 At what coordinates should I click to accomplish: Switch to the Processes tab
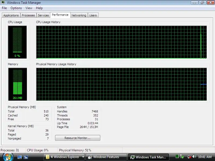tap(28, 15)
